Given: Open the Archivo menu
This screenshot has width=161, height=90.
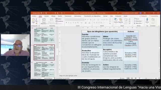Looking at the screenshot, I should [34, 16].
